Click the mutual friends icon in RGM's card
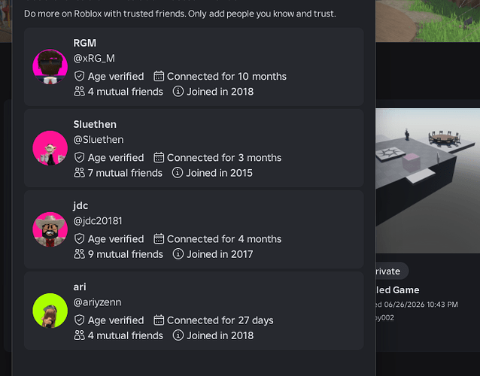480x376 pixels. click(x=79, y=92)
